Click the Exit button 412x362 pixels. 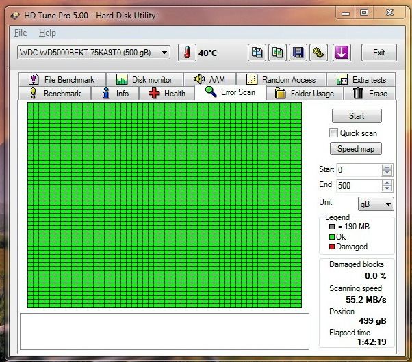tap(379, 53)
